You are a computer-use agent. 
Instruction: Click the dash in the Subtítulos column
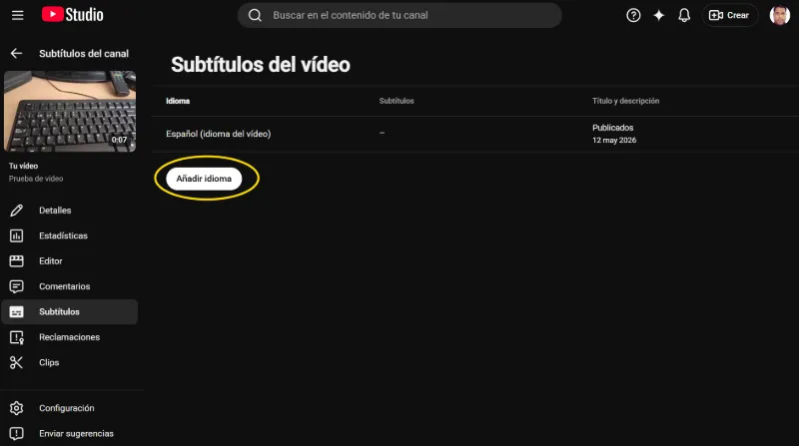pos(383,133)
